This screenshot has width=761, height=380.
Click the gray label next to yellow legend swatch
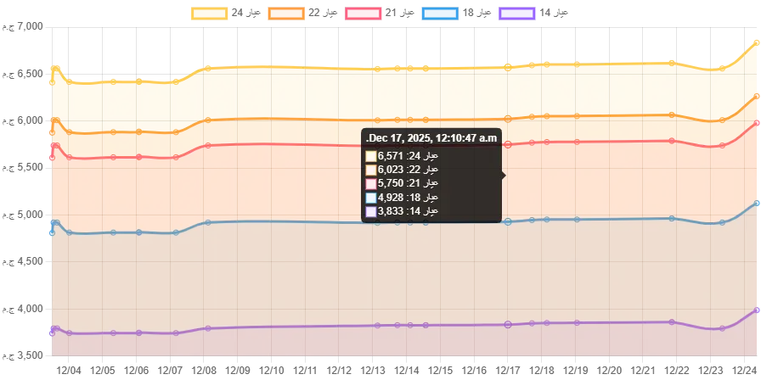(248, 14)
